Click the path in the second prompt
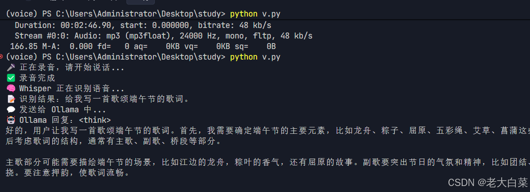The image size is (530, 192). (x=140, y=57)
